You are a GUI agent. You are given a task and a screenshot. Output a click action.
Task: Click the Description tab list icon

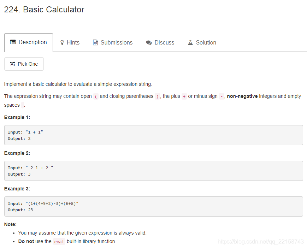pos(13,42)
